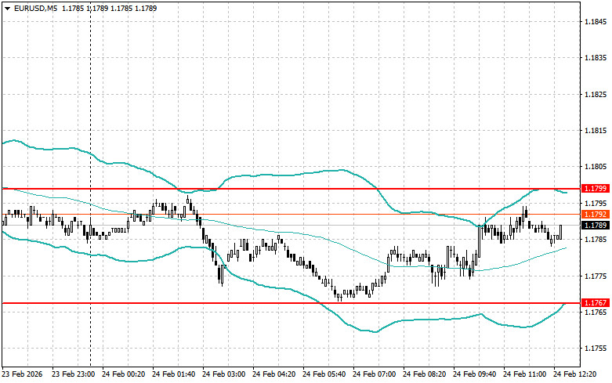Click the 24 Feb 08:20 time label

pos(424,374)
